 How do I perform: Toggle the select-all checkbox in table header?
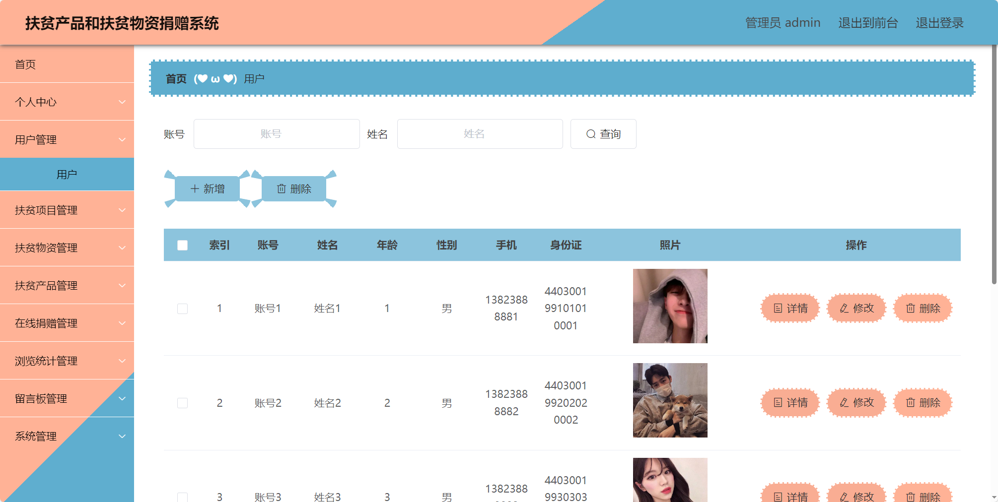tap(183, 245)
